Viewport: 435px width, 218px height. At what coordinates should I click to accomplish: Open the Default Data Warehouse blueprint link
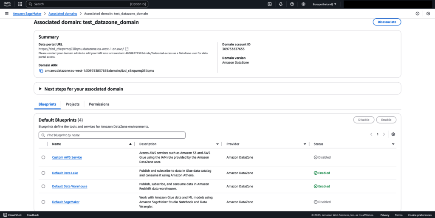[x=70, y=187]
